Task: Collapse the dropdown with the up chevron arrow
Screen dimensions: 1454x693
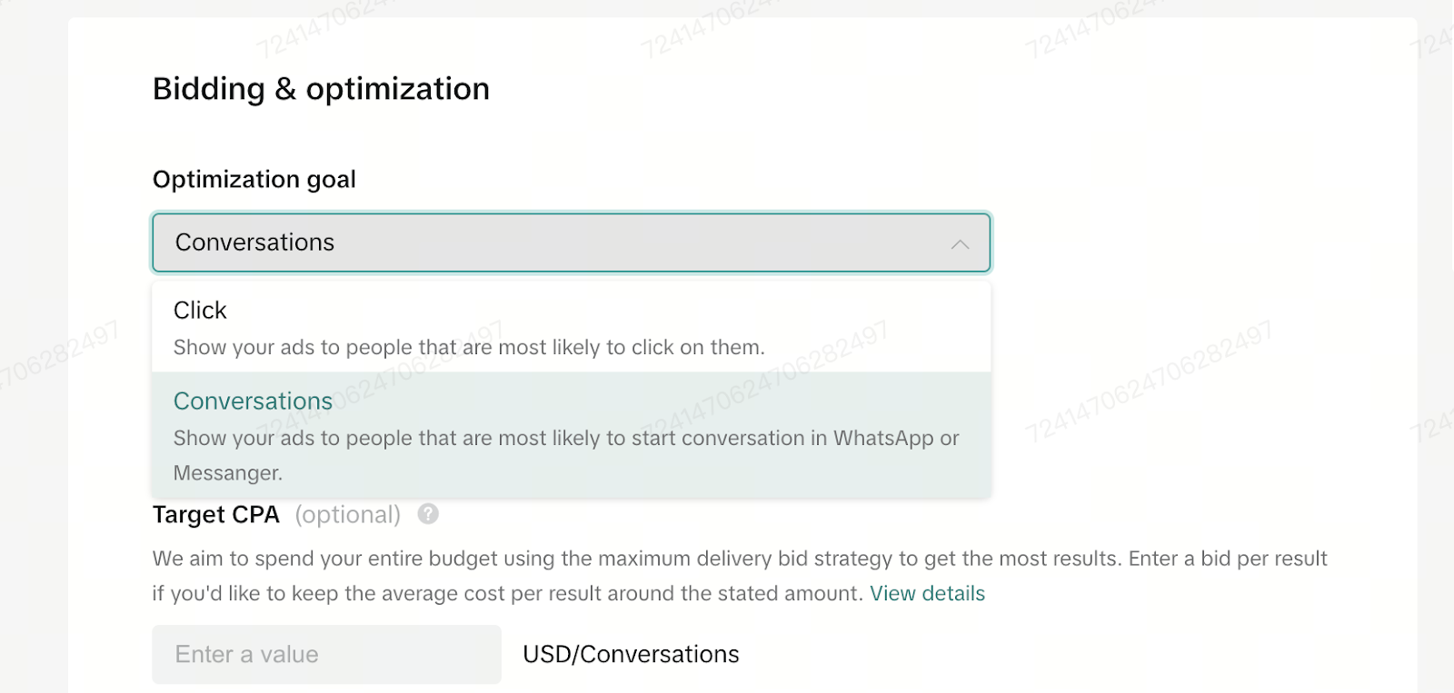Action: [960, 243]
